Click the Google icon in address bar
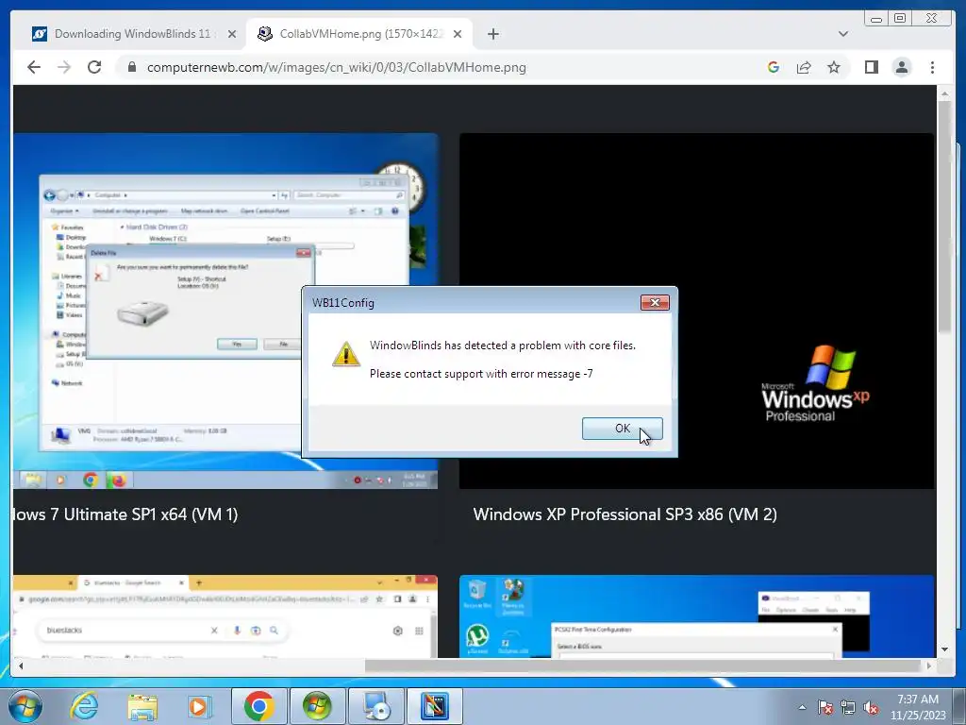966x725 pixels. point(774,67)
